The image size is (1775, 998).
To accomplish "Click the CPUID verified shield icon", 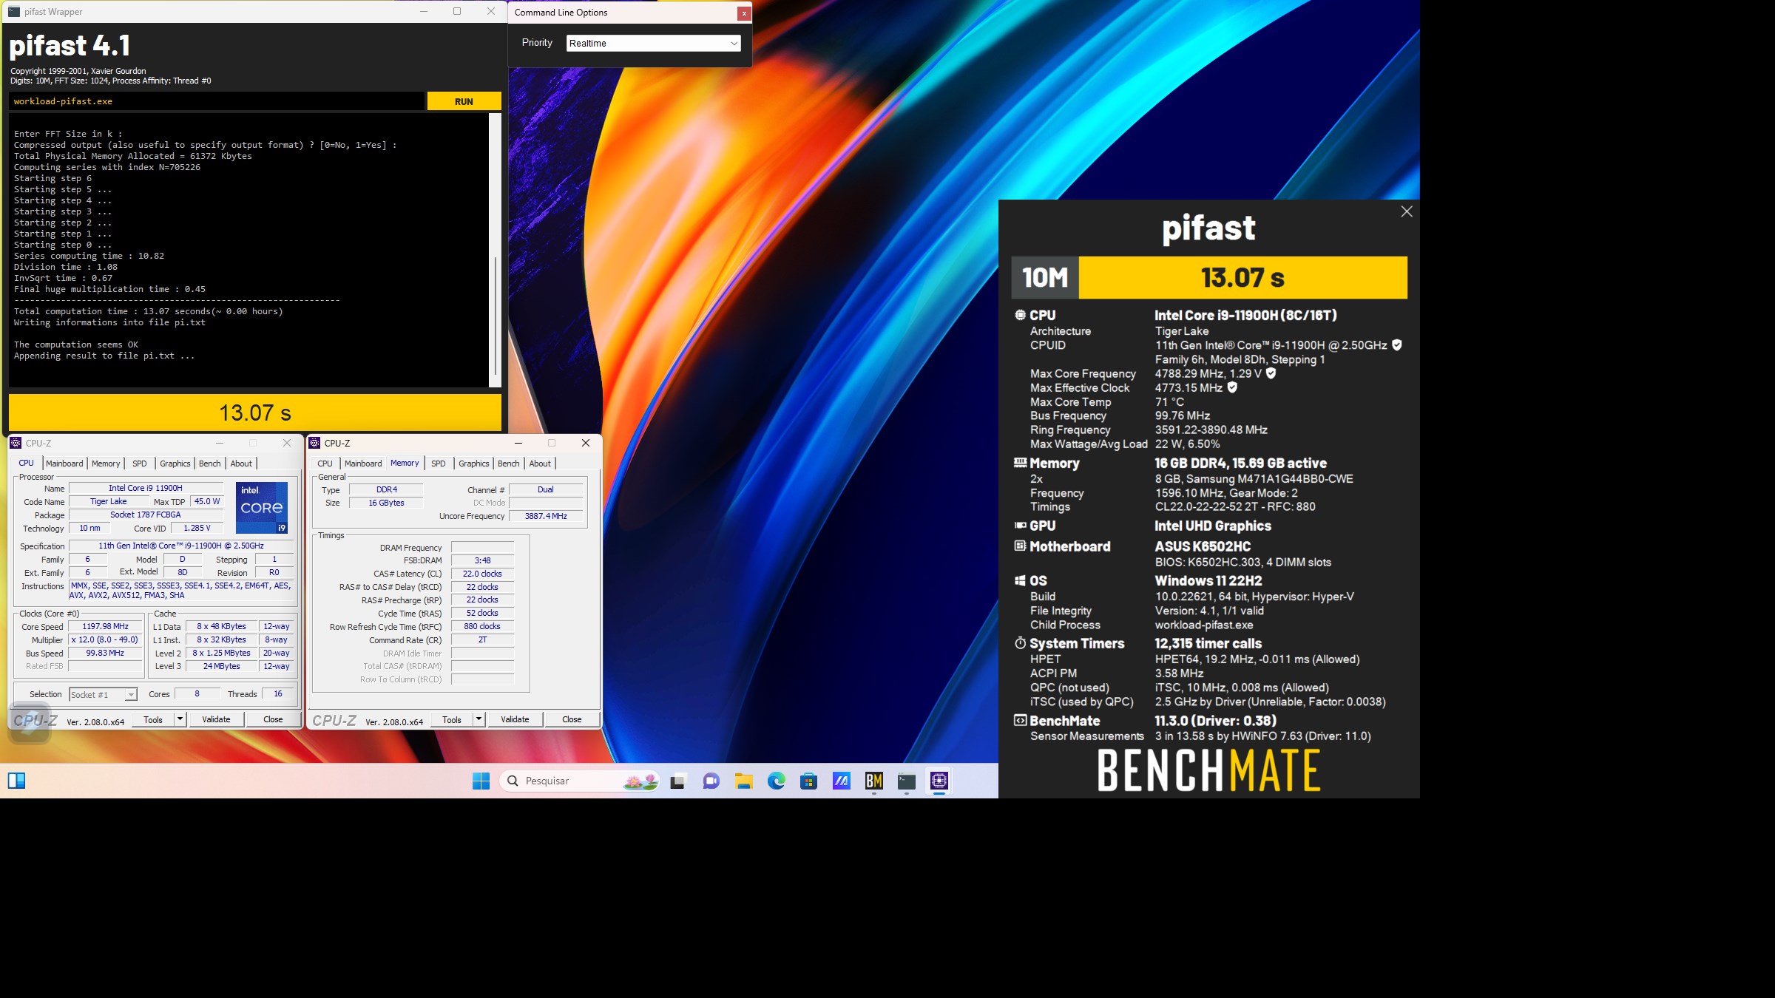I will 1397,345.
